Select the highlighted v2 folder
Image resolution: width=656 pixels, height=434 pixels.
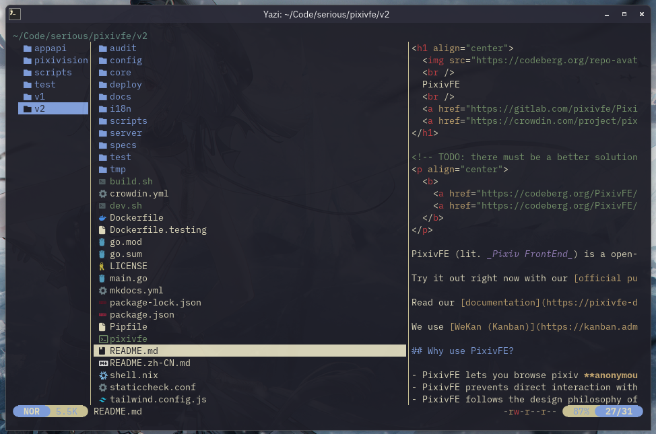(x=53, y=109)
